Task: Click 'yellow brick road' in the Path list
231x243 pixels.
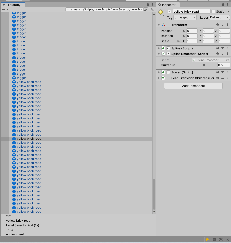Action: point(18,221)
